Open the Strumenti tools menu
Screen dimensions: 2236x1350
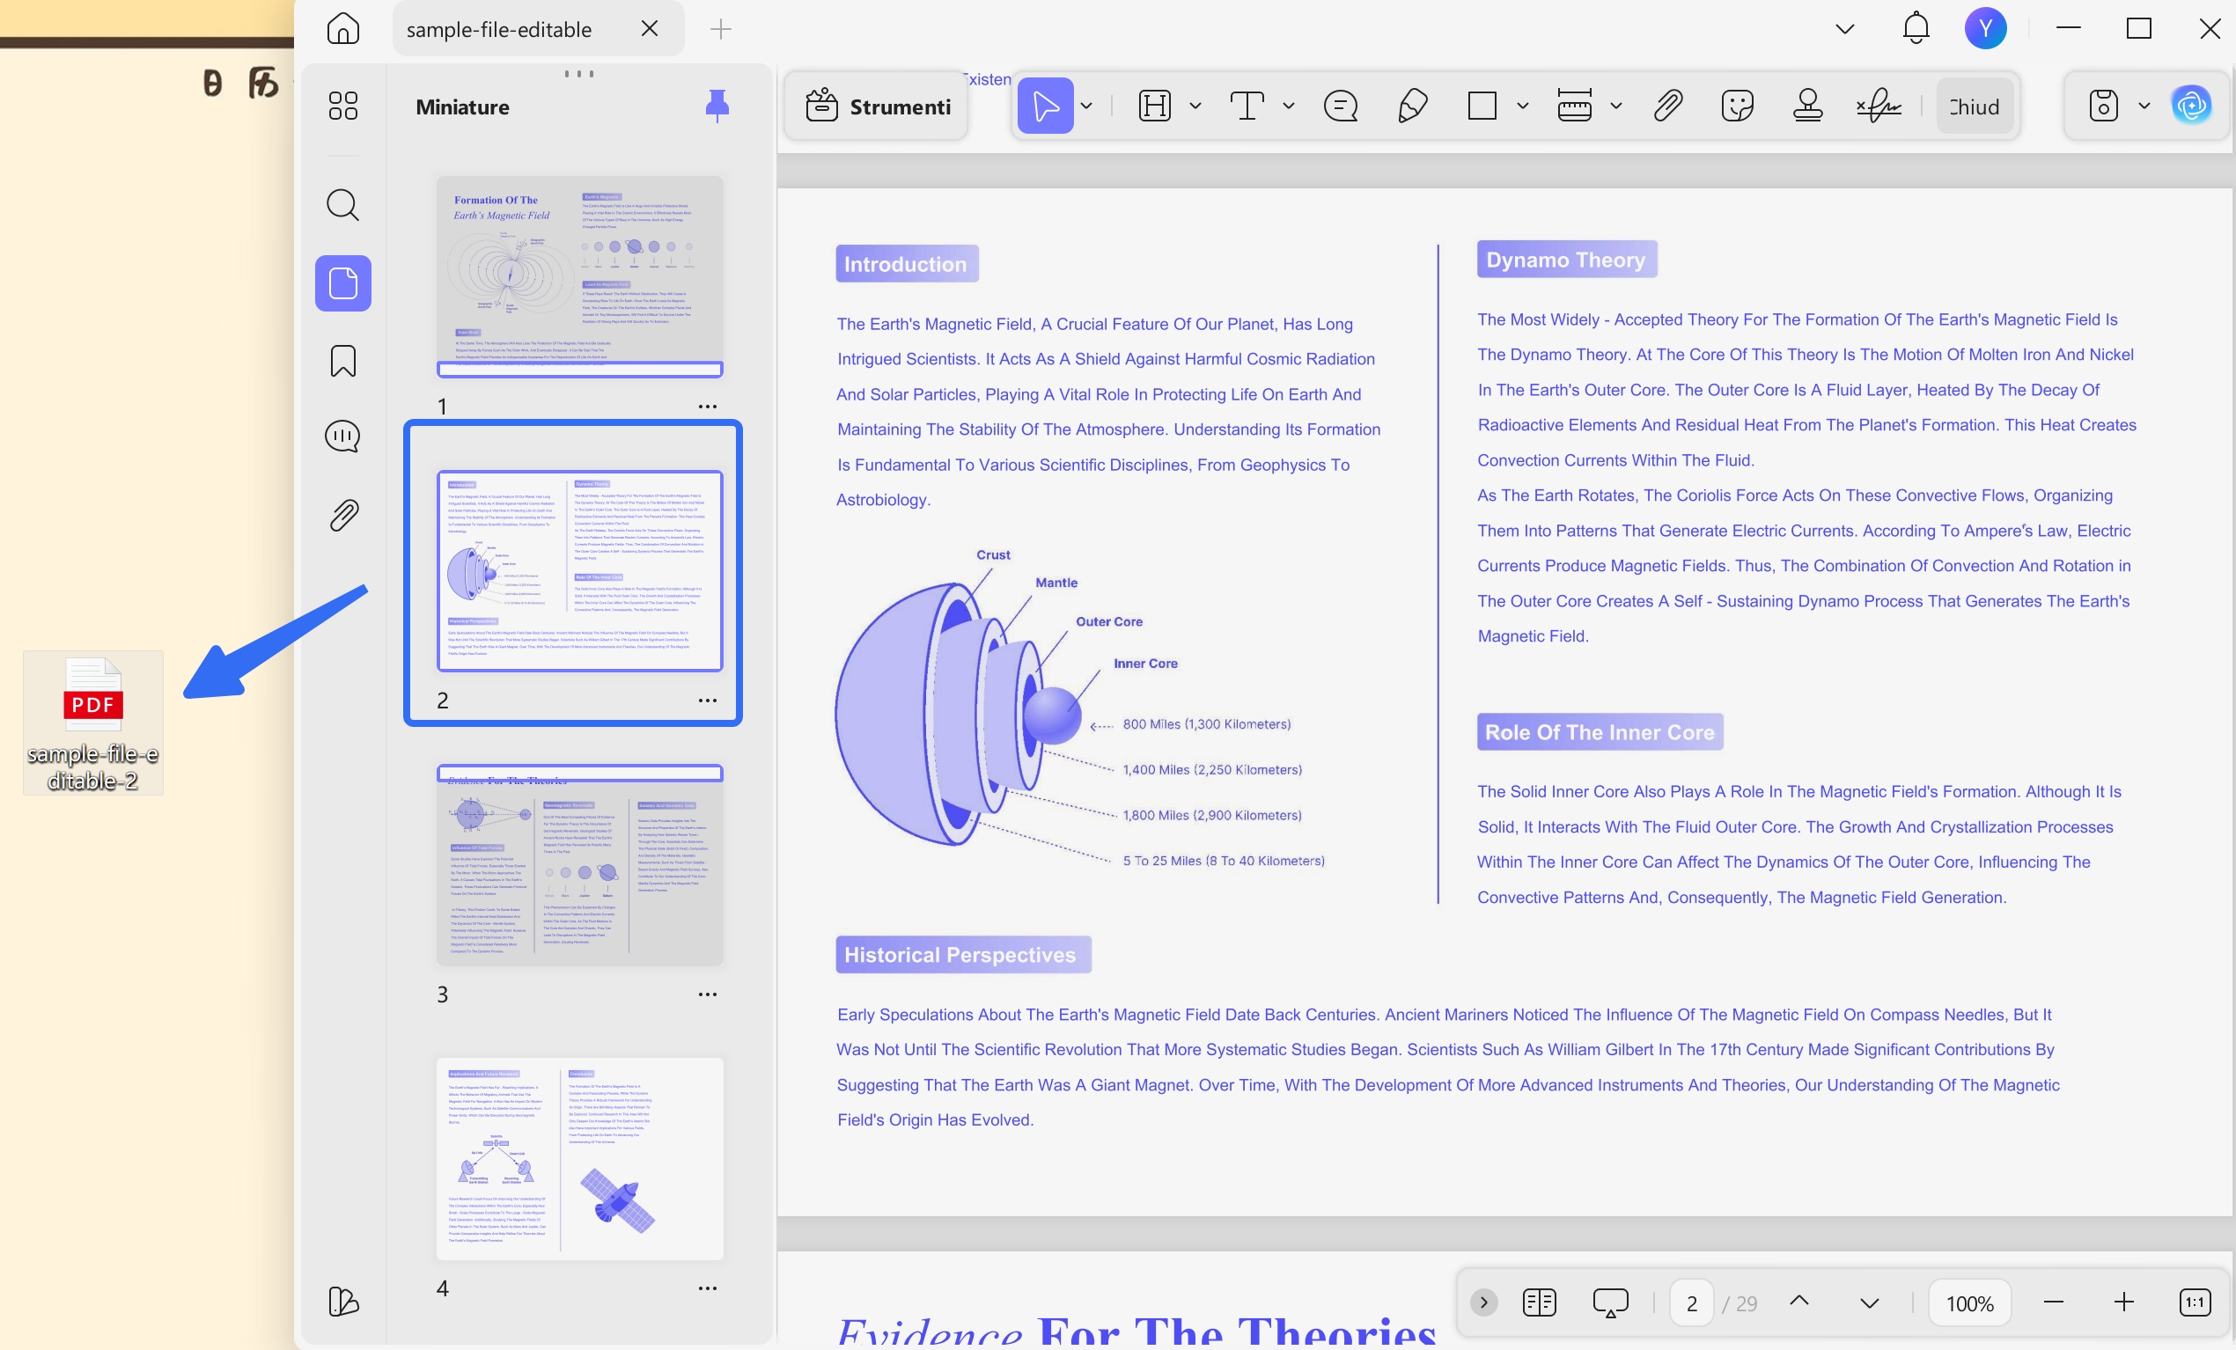(878, 107)
